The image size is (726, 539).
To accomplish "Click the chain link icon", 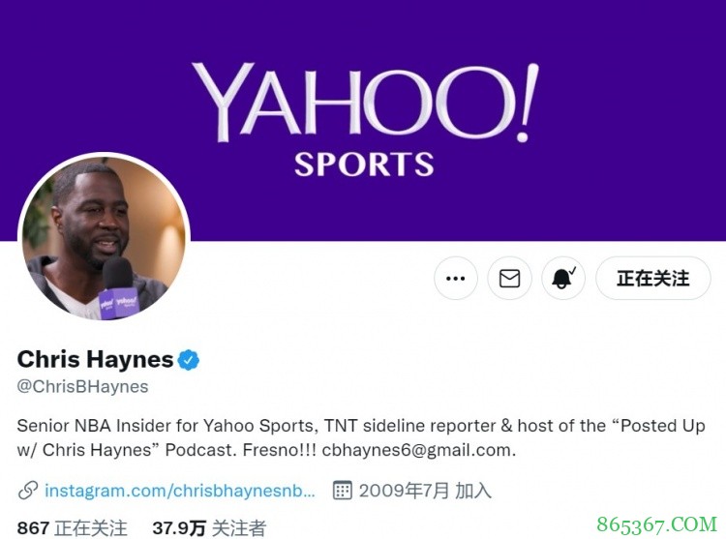I will pos(28,491).
